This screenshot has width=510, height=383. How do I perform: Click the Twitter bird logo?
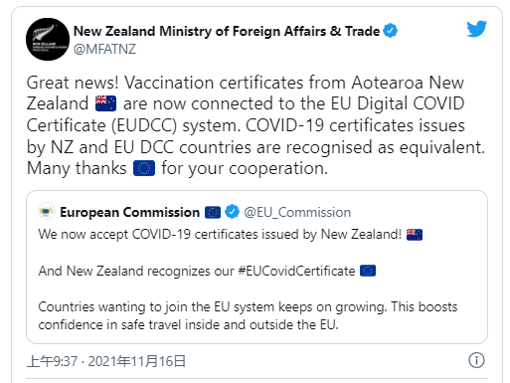(476, 29)
